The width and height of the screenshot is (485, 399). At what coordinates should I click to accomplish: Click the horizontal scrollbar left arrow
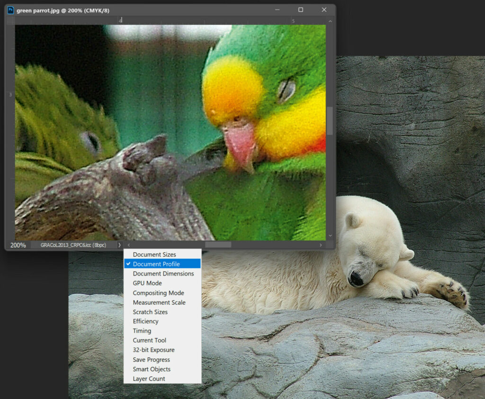[129, 245]
